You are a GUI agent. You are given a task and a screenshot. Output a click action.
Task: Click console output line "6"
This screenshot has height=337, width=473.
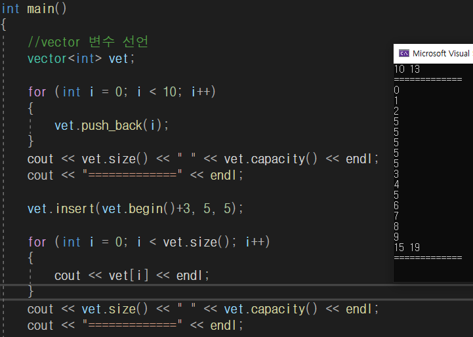tap(396, 206)
